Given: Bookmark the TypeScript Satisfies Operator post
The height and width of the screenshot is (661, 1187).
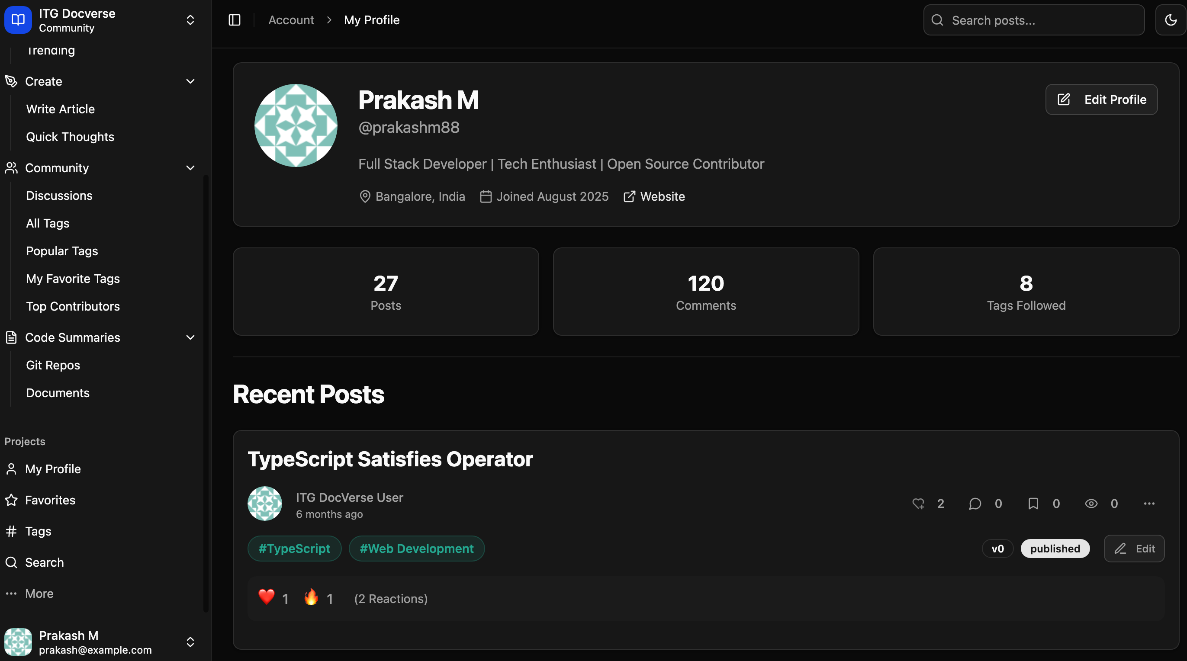Looking at the screenshot, I should pos(1033,504).
